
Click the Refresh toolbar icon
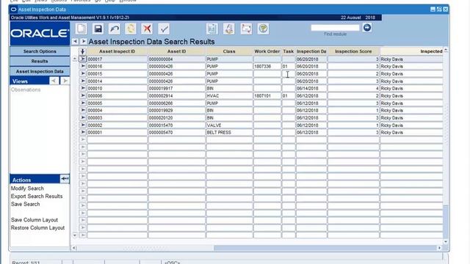coord(131,29)
